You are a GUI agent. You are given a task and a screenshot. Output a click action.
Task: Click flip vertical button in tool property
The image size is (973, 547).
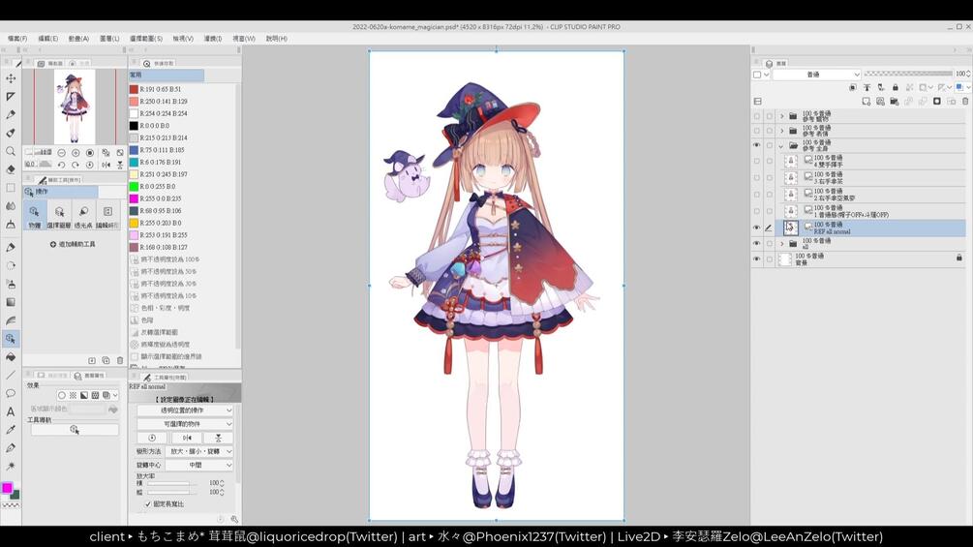219,438
